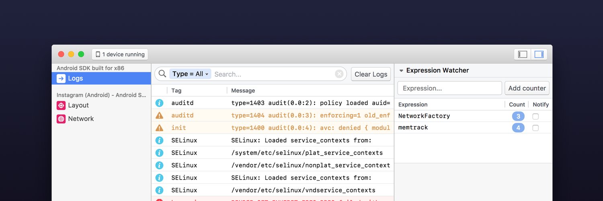Sort by the Tag column header
The image size is (603, 201).
pos(176,90)
